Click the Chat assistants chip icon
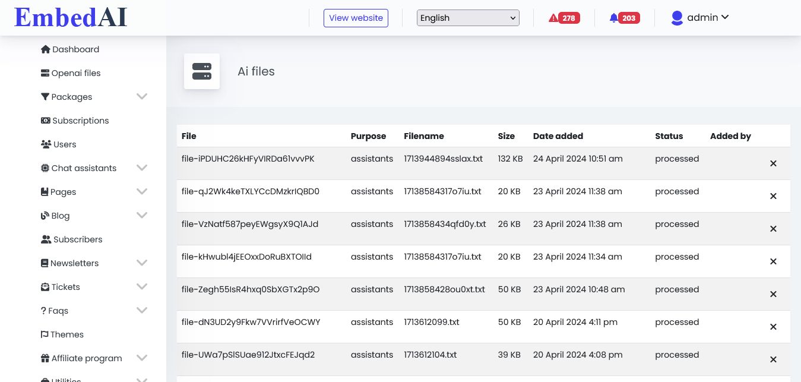 (45, 168)
